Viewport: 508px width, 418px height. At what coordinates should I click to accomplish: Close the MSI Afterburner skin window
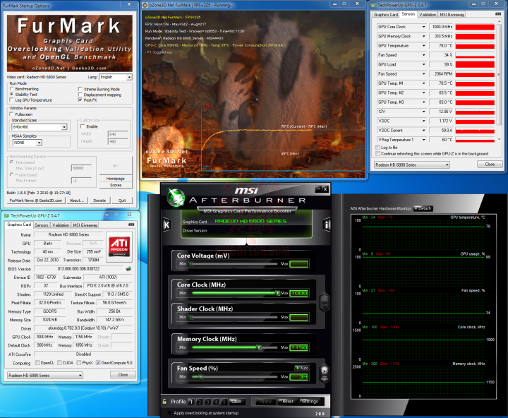tap(325, 189)
